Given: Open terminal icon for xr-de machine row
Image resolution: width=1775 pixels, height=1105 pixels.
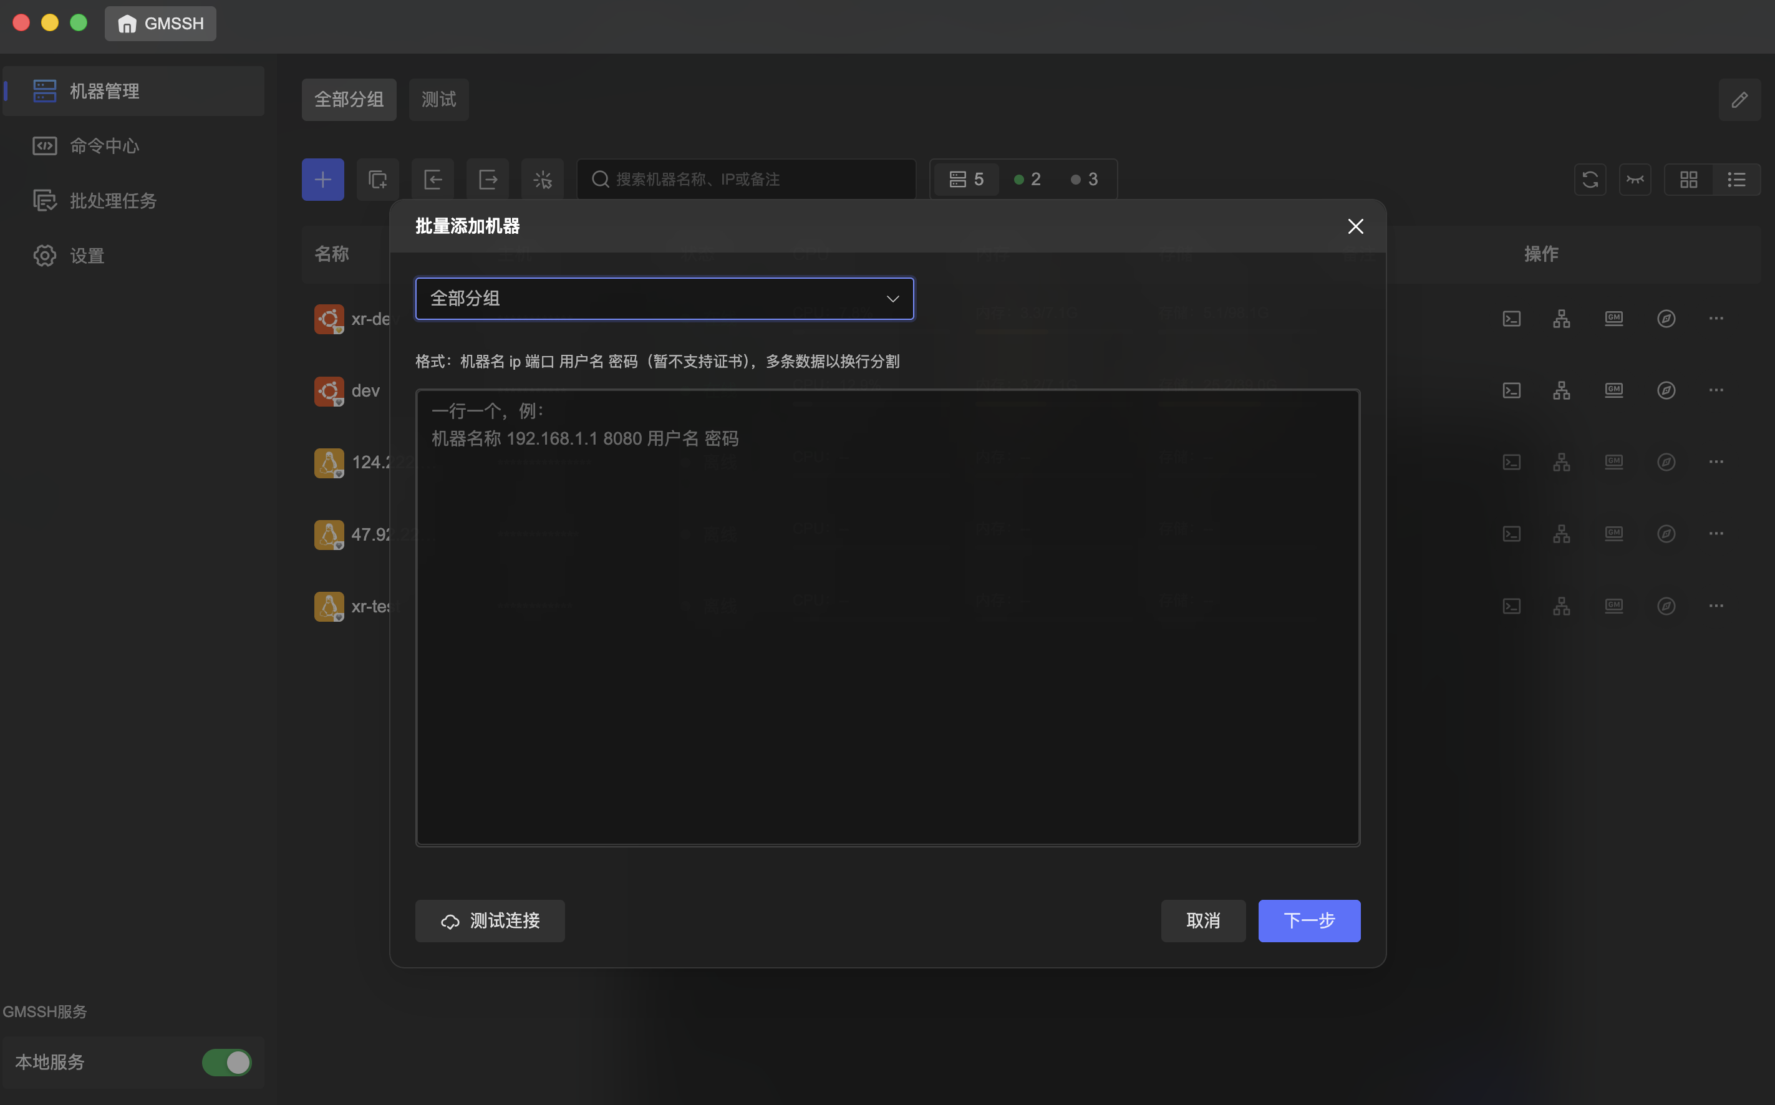Looking at the screenshot, I should click(x=1511, y=319).
